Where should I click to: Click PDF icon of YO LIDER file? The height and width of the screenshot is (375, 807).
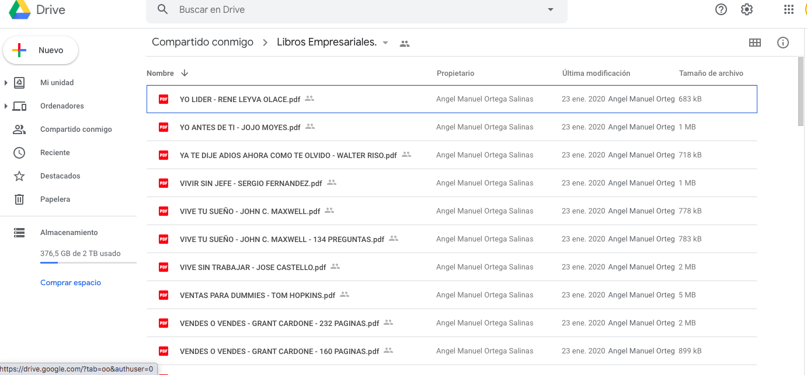click(x=164, y=99)
